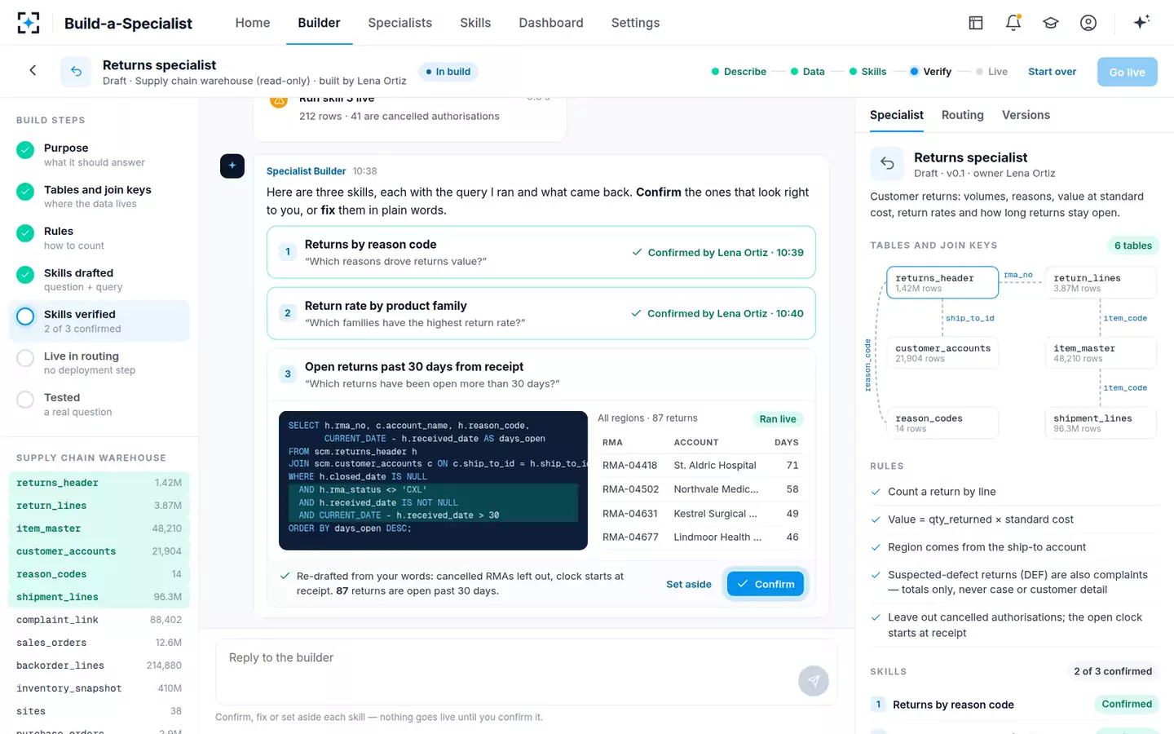The image size is (1174, 734).
Task: Open the Home tab
Action: [253, 23]
